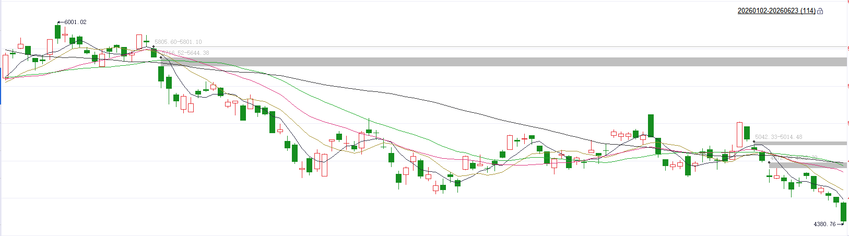The image size is (849, 236).
Task: Click the lock icon beside the date range
Action: point(820,11)
